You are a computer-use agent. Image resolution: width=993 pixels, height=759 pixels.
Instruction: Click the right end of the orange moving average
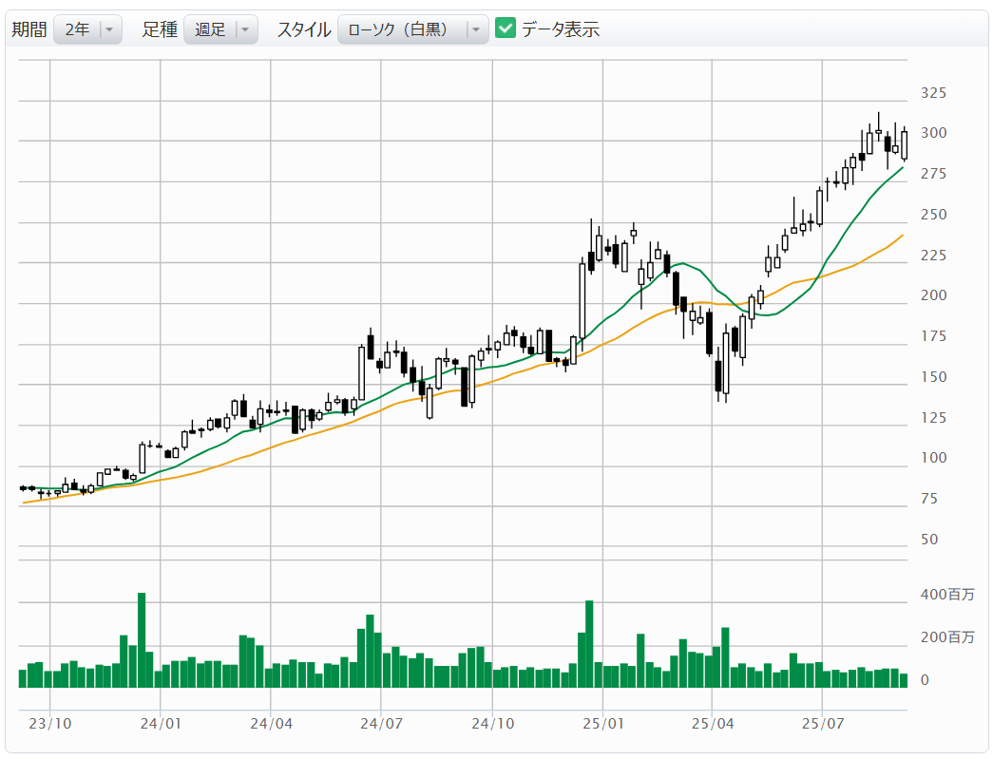[x=901, y=236]
